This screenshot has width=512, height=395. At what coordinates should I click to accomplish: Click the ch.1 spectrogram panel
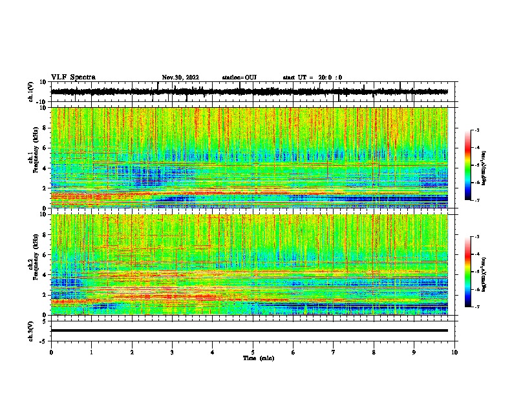point(250,157)
